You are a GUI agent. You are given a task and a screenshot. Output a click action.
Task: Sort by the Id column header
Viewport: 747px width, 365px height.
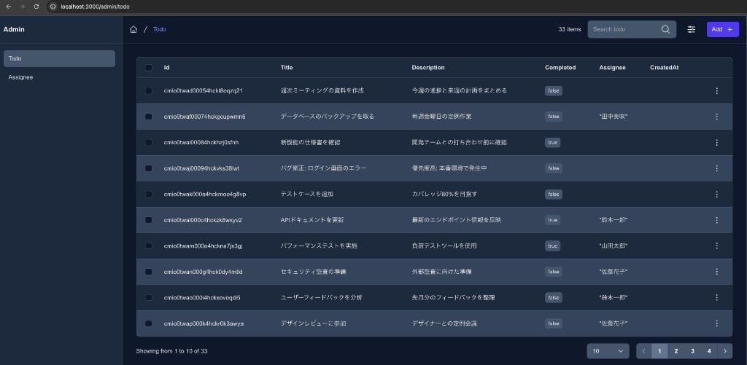[167, 68]
